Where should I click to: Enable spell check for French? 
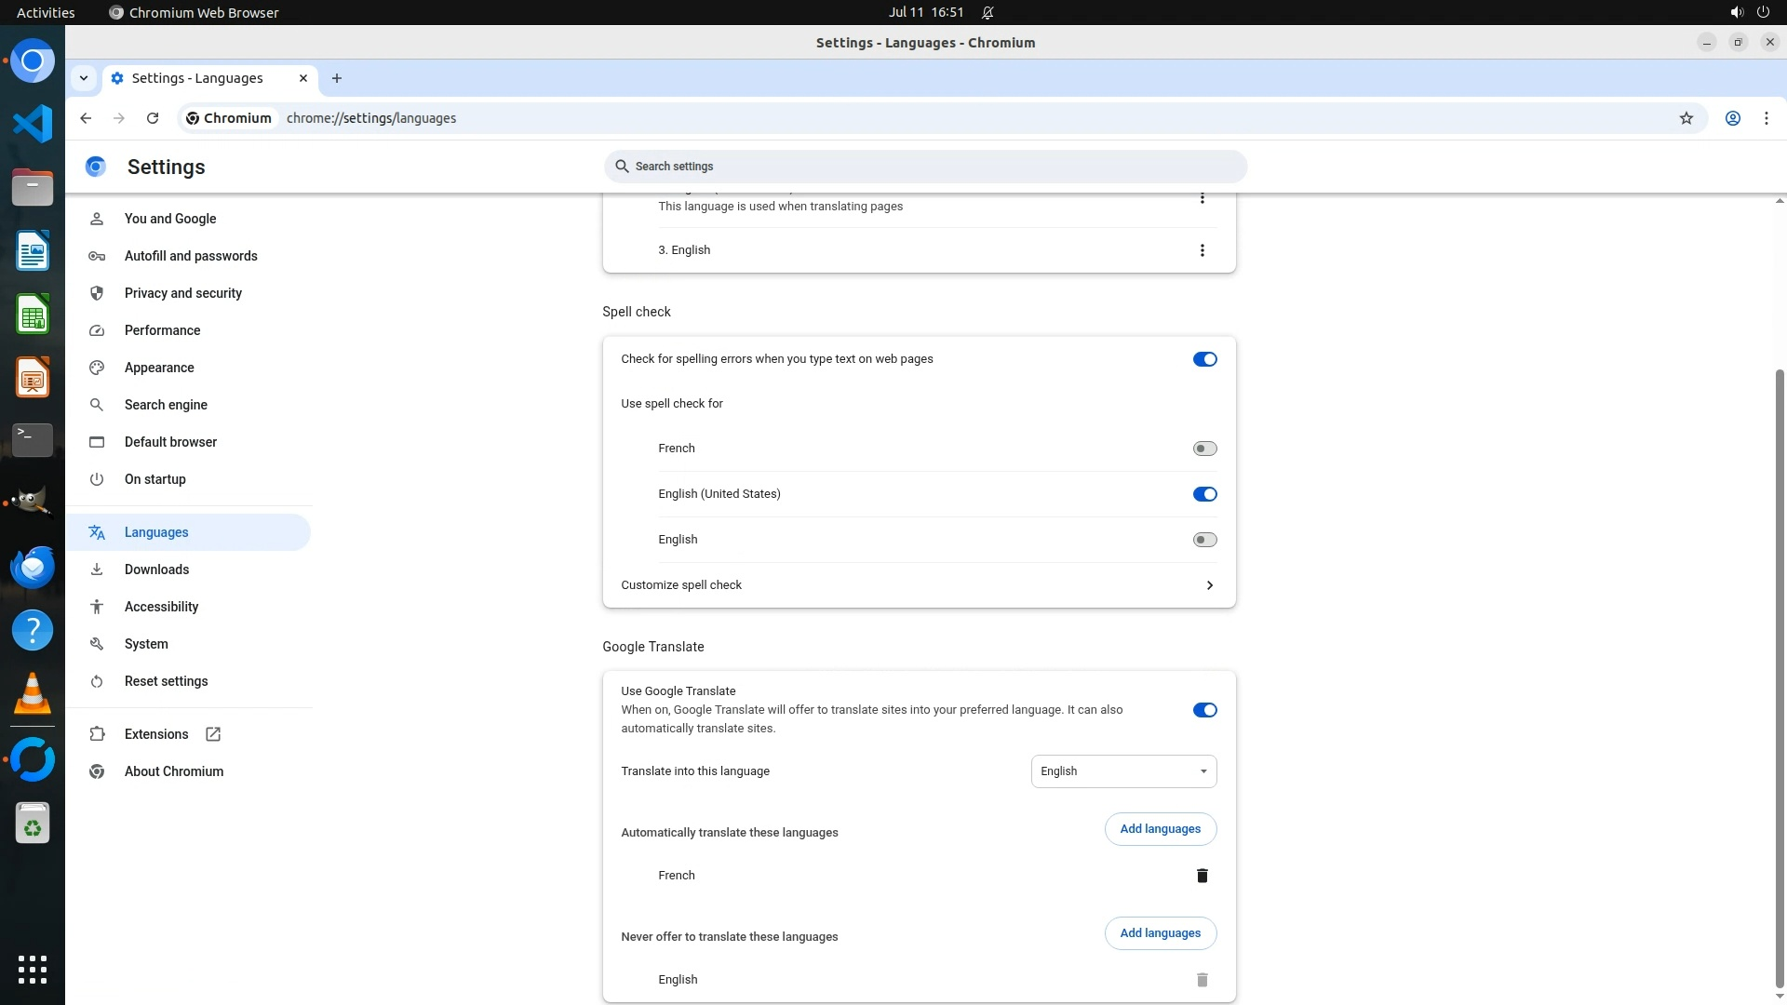(1204, 449)
